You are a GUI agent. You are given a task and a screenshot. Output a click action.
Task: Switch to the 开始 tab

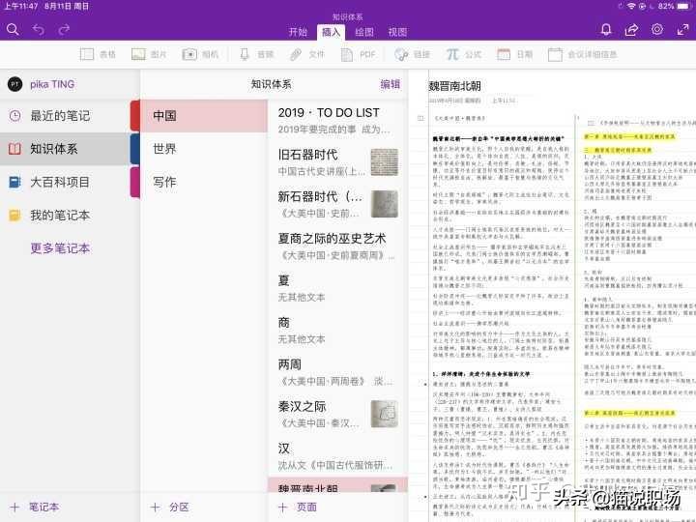(x=298, y=32)
